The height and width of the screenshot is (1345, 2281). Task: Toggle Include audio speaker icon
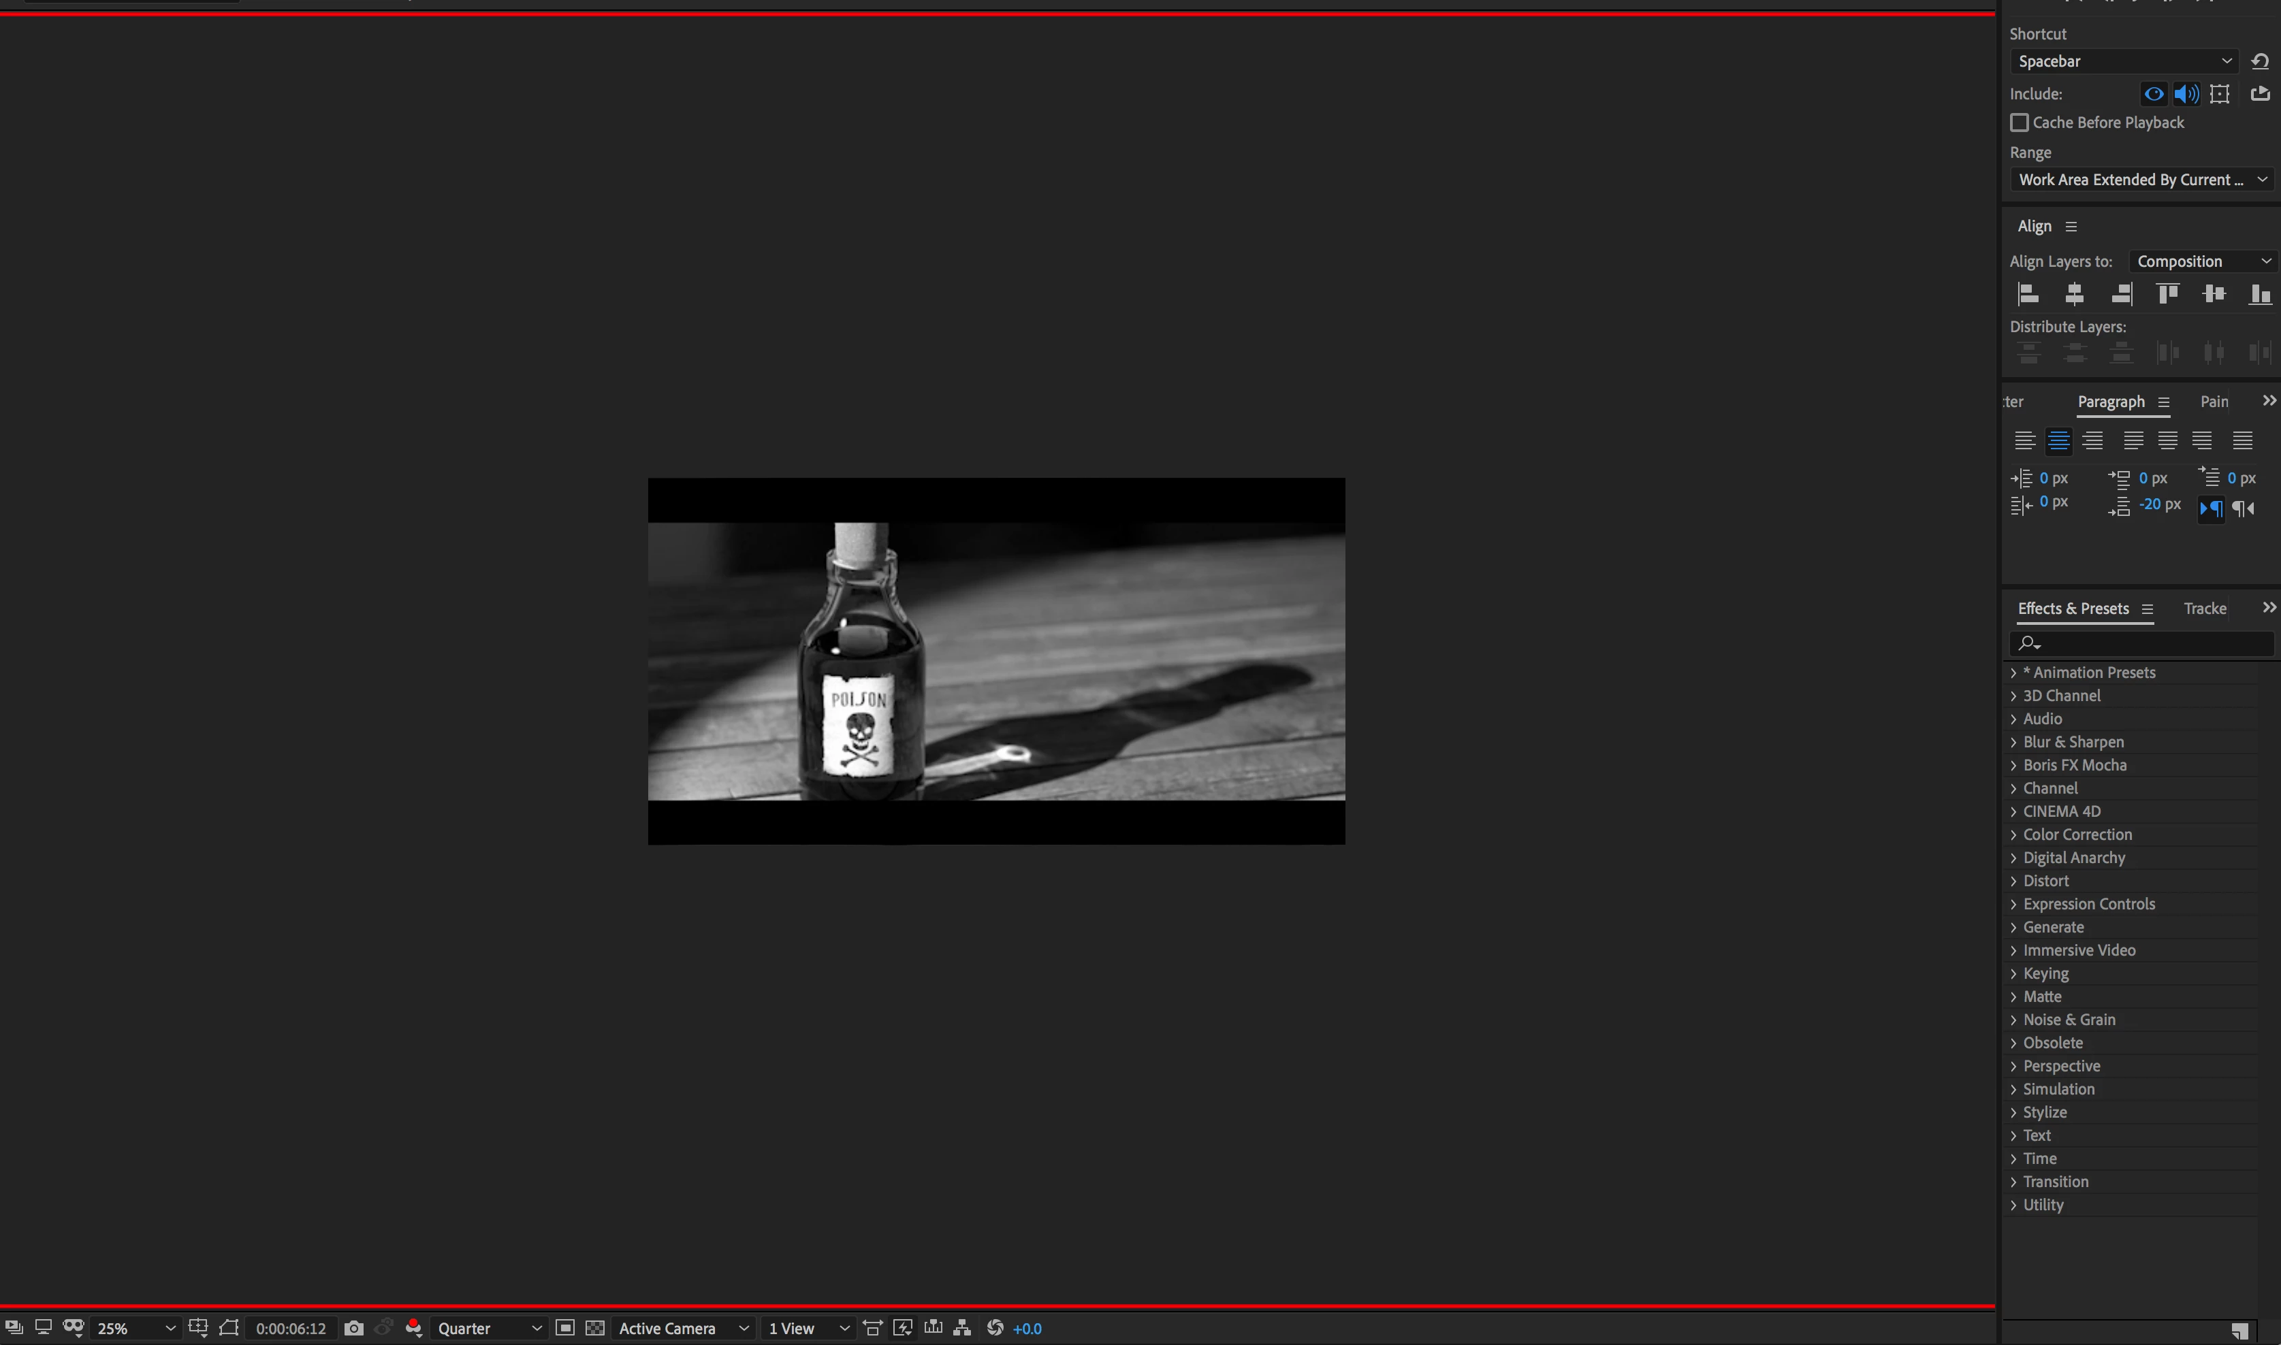pyautogui.click(x=2186, y=93)
